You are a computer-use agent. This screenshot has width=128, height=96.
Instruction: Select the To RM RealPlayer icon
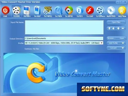click(x=80, y=10)
